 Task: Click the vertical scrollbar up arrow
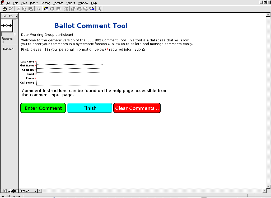[x=268, y=15]
